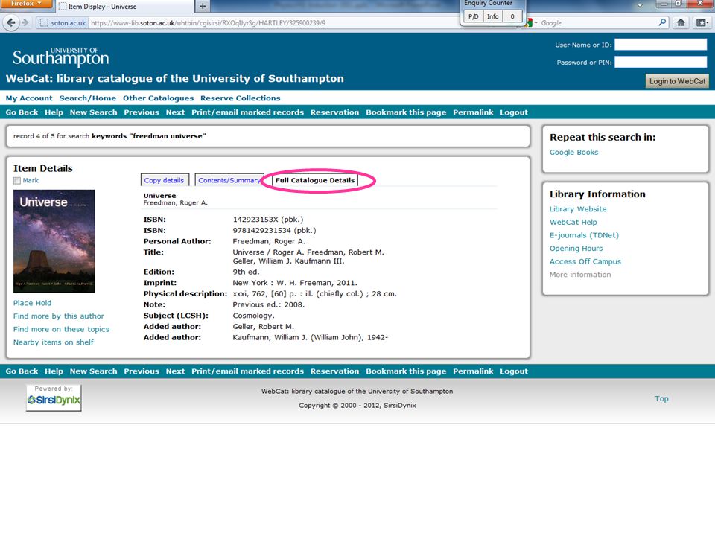Click the bookmarks toolbar icon

(702, 22)
